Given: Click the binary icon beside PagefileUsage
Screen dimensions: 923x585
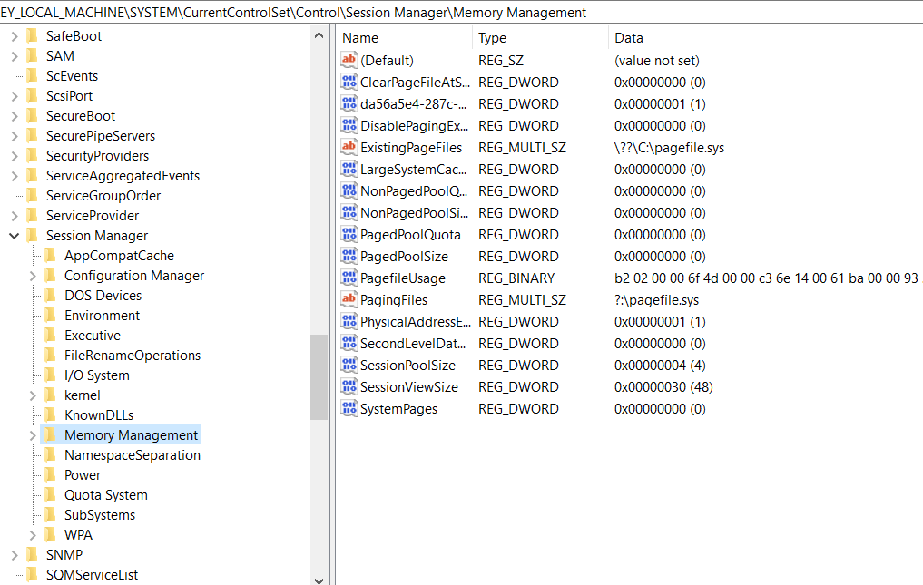Looking at the screenshot, I should pos(349,278).
